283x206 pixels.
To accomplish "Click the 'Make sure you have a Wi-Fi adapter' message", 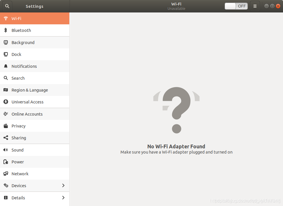I will 176,152.
